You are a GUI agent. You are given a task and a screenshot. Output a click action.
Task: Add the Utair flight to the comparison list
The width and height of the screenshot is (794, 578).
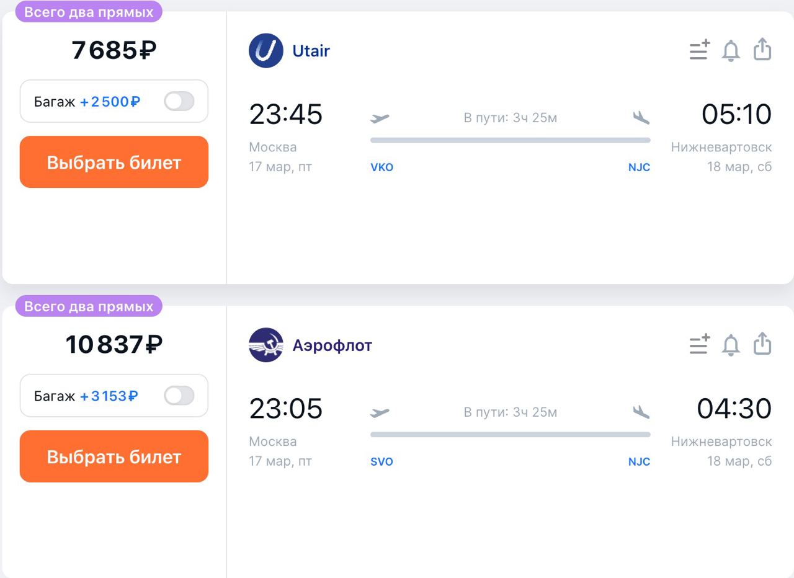(x=700, y=50)
